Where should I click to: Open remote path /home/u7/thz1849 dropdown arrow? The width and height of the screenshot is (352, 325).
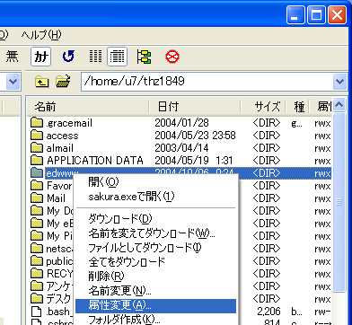339,81
